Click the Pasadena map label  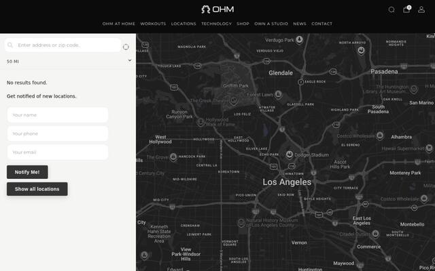(x=384, y=72)
